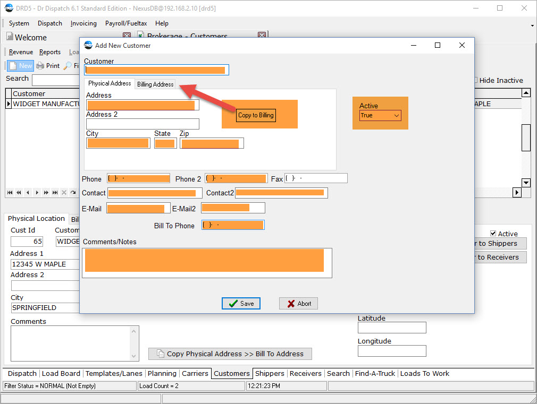Close the Welcome tab with its X
Viewport: 537px width, 404px height.
[x=127, y=35]
